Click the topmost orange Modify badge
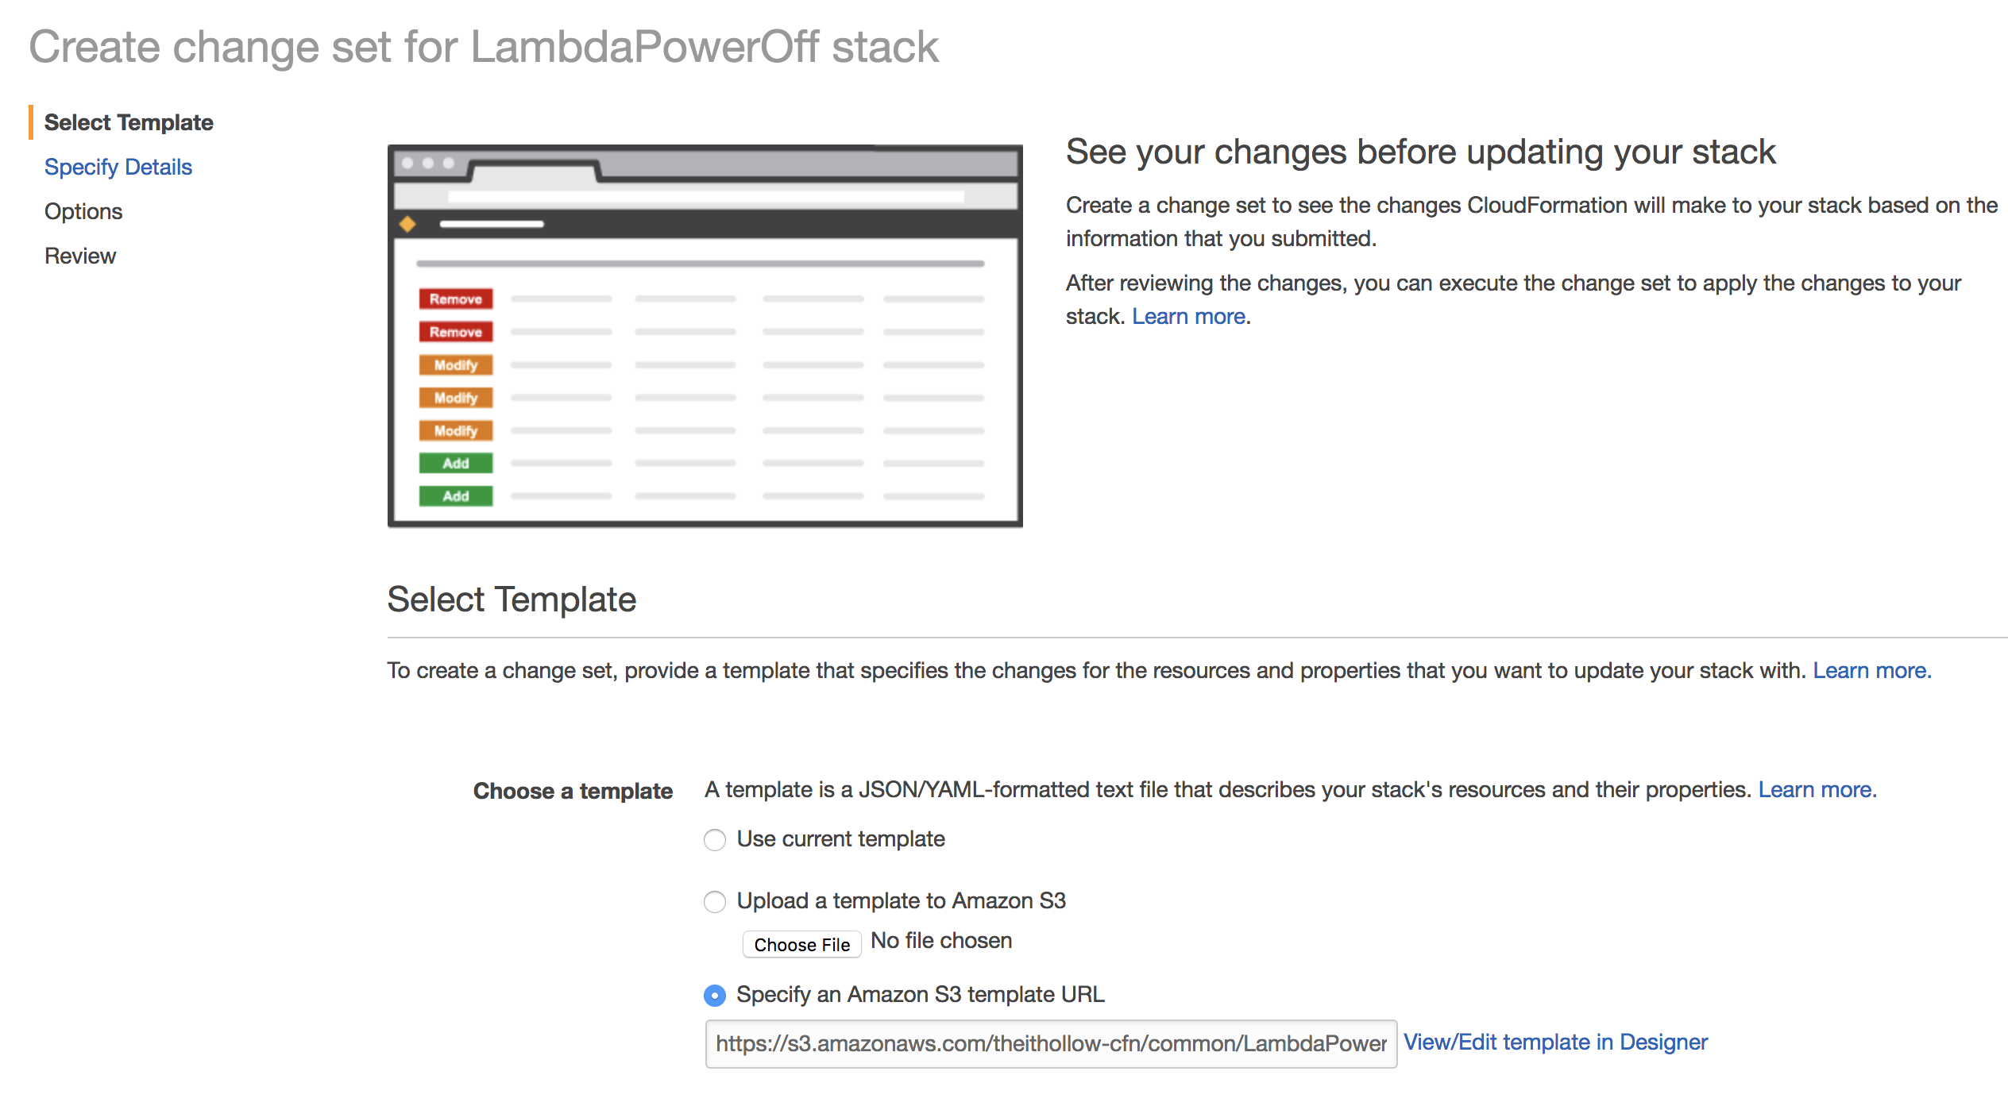2008x1110 pixels. pyautogui.click(x=456, y=365)
